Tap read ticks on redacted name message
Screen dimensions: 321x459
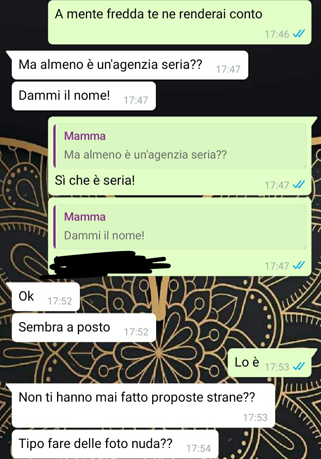pyautogui.click(x=299, y=265)
